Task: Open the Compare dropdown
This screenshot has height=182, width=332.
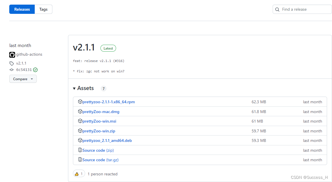Action: click(x=23, y=78)
